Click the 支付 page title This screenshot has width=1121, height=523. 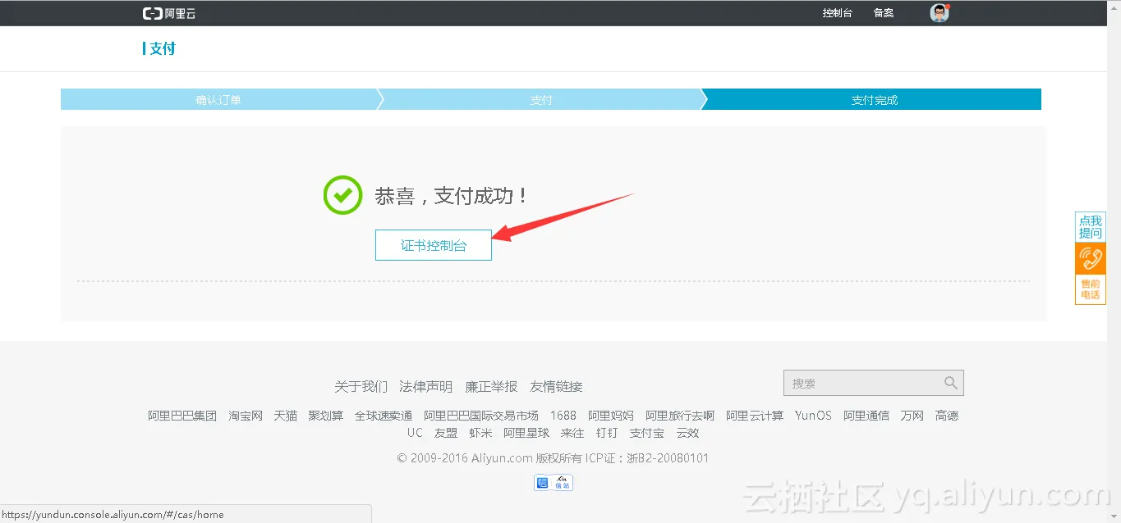click(163, 48)
